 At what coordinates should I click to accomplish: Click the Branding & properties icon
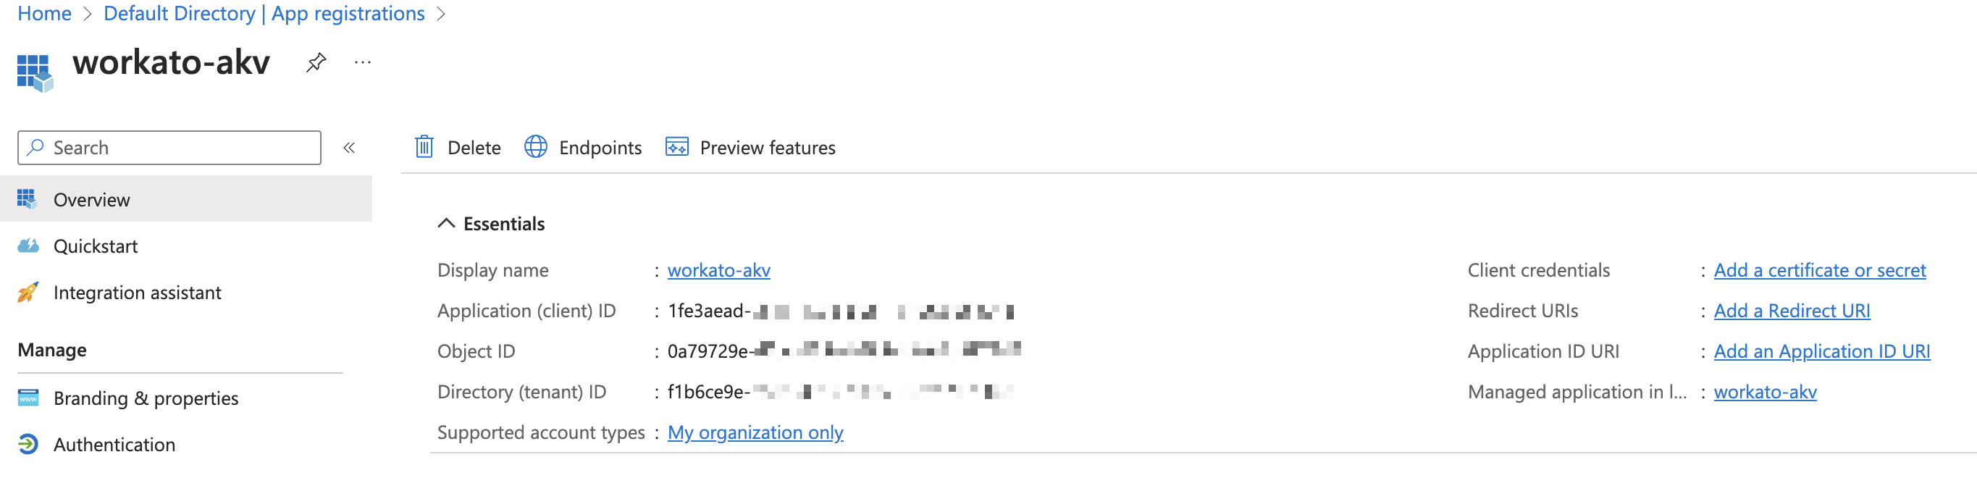point(28,398)
